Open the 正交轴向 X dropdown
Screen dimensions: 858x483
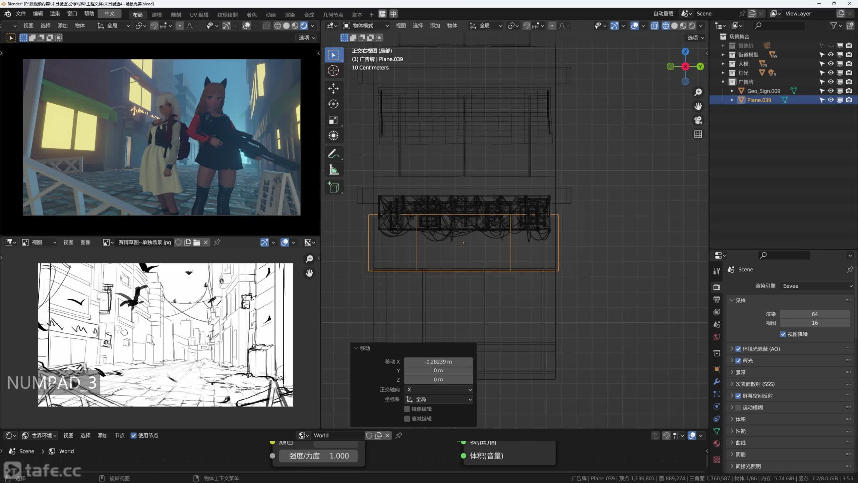pyautogui.click(x=438, y=389)
